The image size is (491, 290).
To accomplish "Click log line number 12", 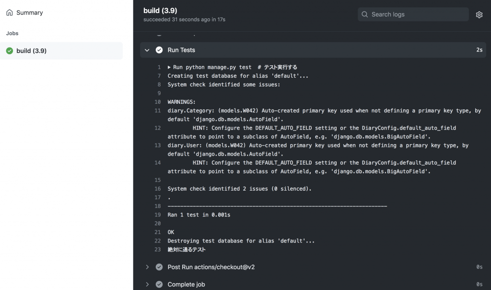I will (157, 128).
